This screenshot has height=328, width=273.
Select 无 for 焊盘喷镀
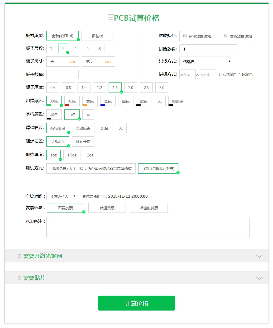click(x=121, y=128)
